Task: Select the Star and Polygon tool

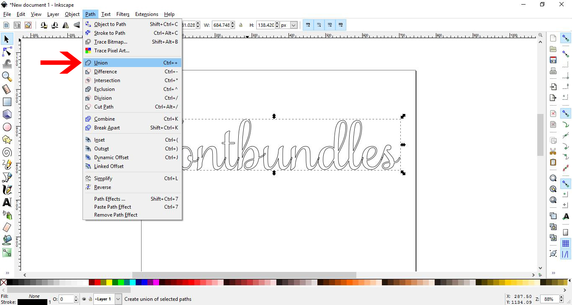Action: pos(7,139)
